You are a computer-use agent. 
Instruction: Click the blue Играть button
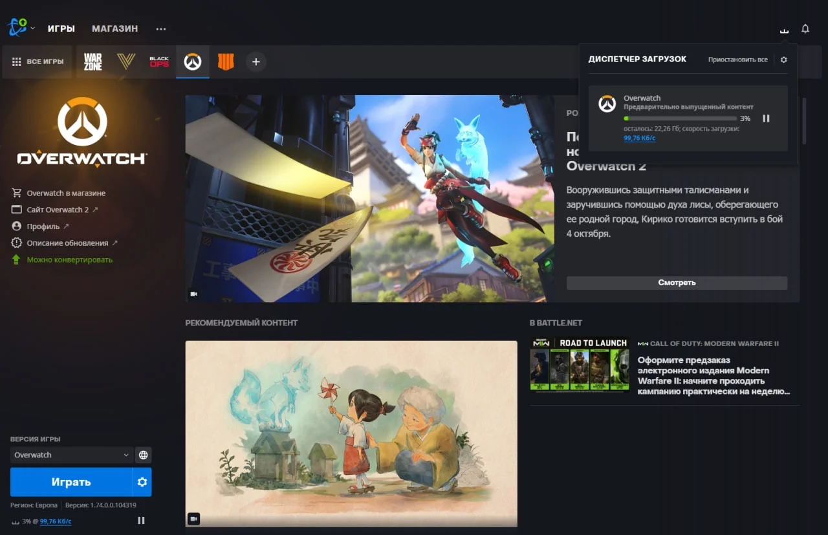71,482
